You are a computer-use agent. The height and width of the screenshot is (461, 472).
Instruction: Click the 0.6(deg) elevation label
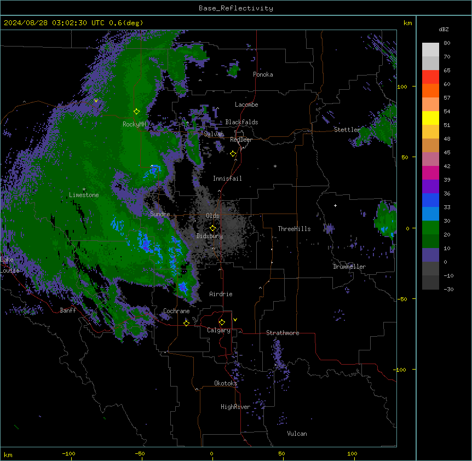[126, 23]
